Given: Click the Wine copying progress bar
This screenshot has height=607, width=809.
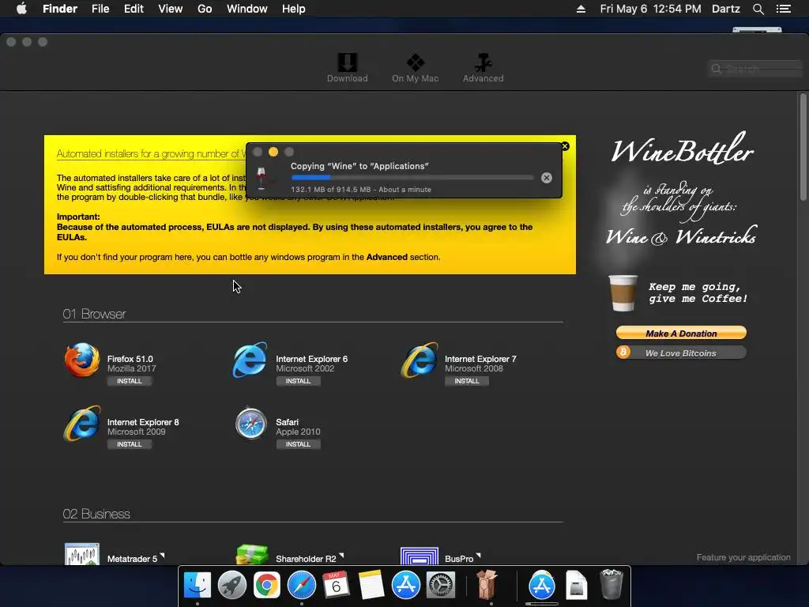Looking at the screenshot, I should (x=412, y=178).
